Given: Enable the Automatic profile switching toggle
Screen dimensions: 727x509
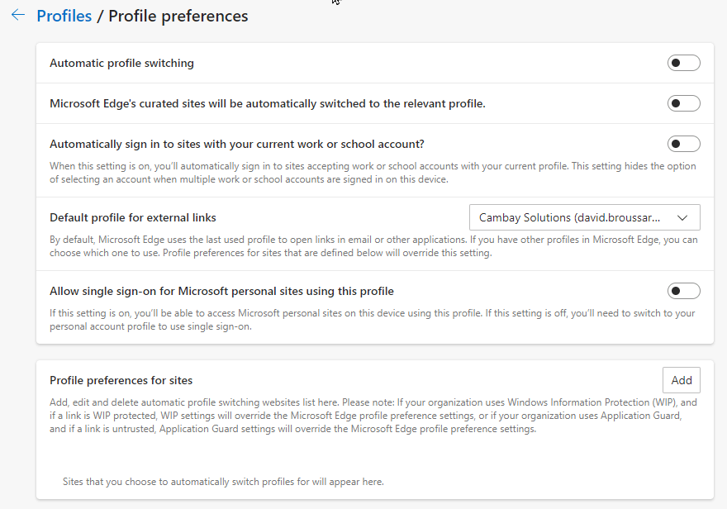Looking at the screenshot, I should pyautogui.click(x=683, y=63).
